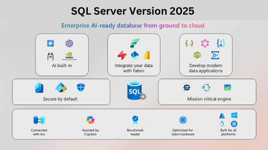Click the Azure 'A' logo
Image resolution: width=268 pixels, height=150 pixels.
[222, 116]
